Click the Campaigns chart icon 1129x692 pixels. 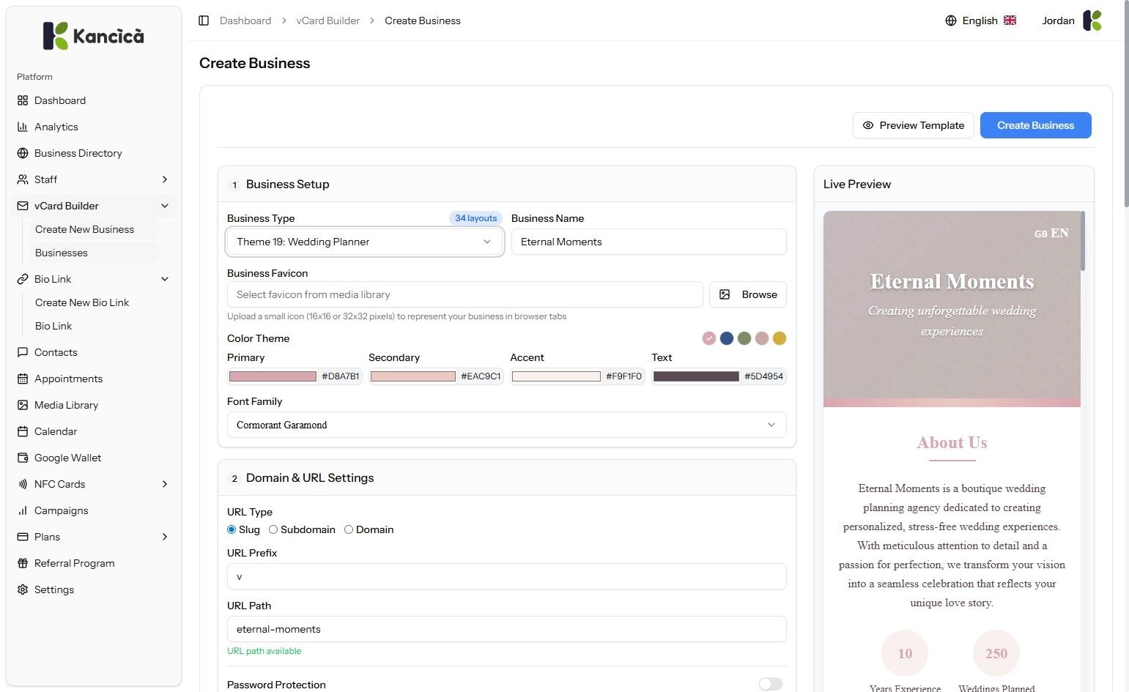tap(23, 510)
